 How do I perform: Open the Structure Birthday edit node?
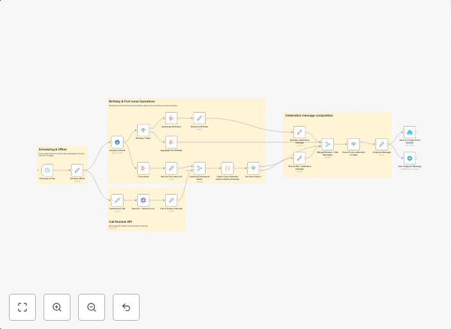tap(199, 118)
